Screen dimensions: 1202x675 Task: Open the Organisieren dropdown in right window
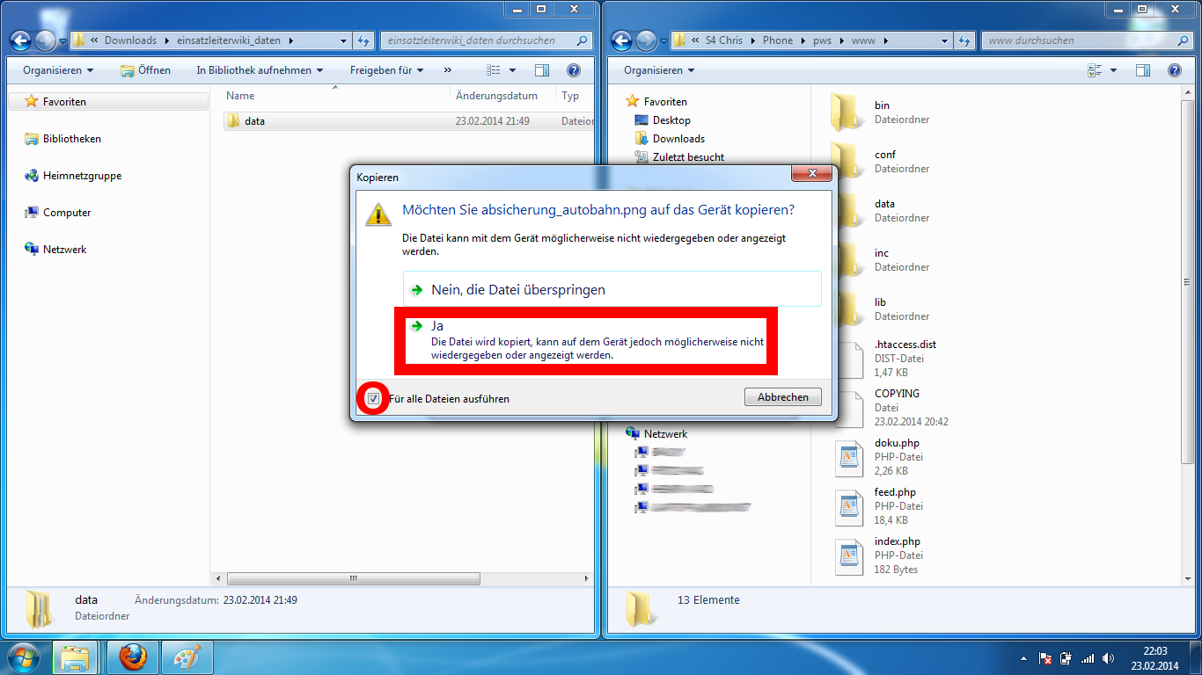pos(658,70)
